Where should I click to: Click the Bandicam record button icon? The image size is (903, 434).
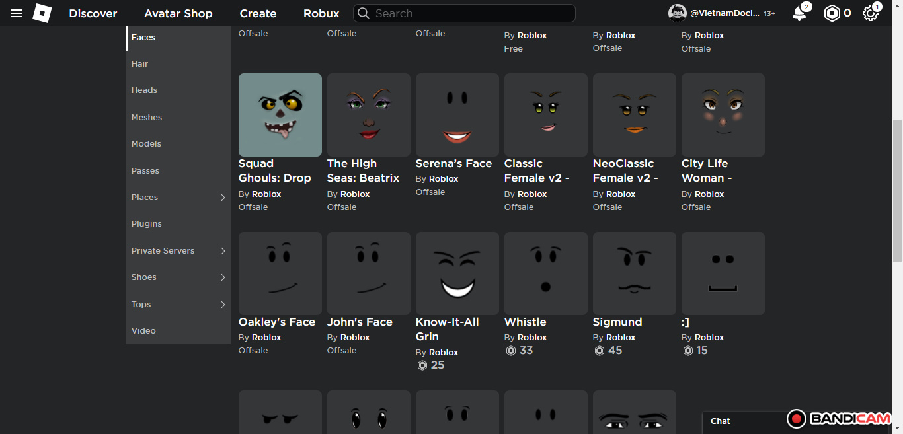click(797, 419)
